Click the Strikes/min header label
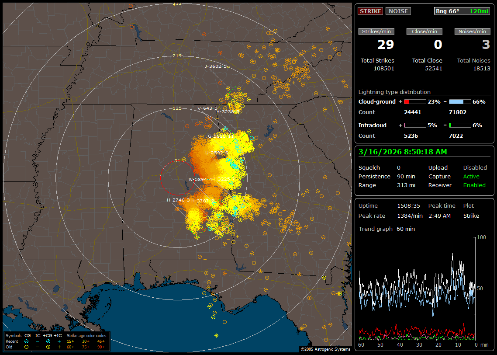 376,31
